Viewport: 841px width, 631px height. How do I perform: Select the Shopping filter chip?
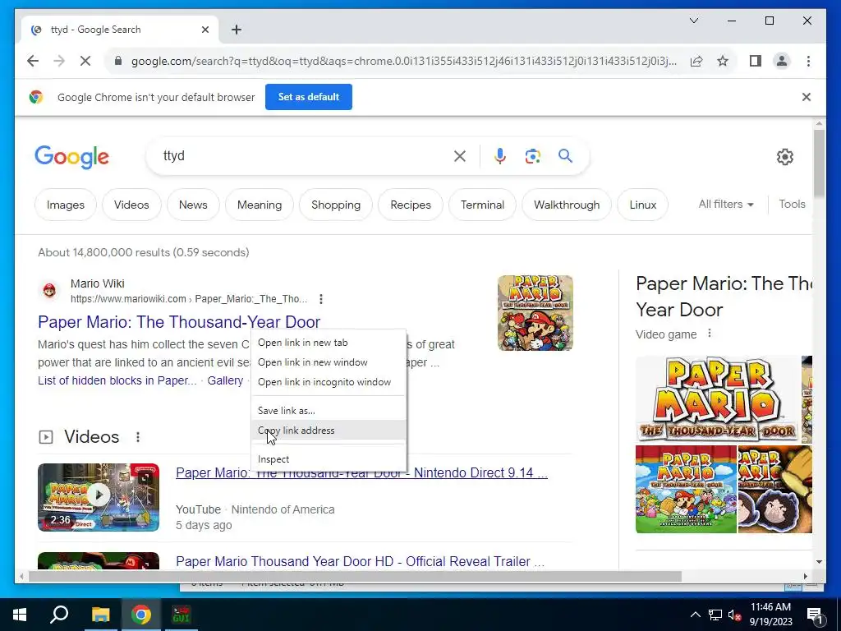[336, 205]
